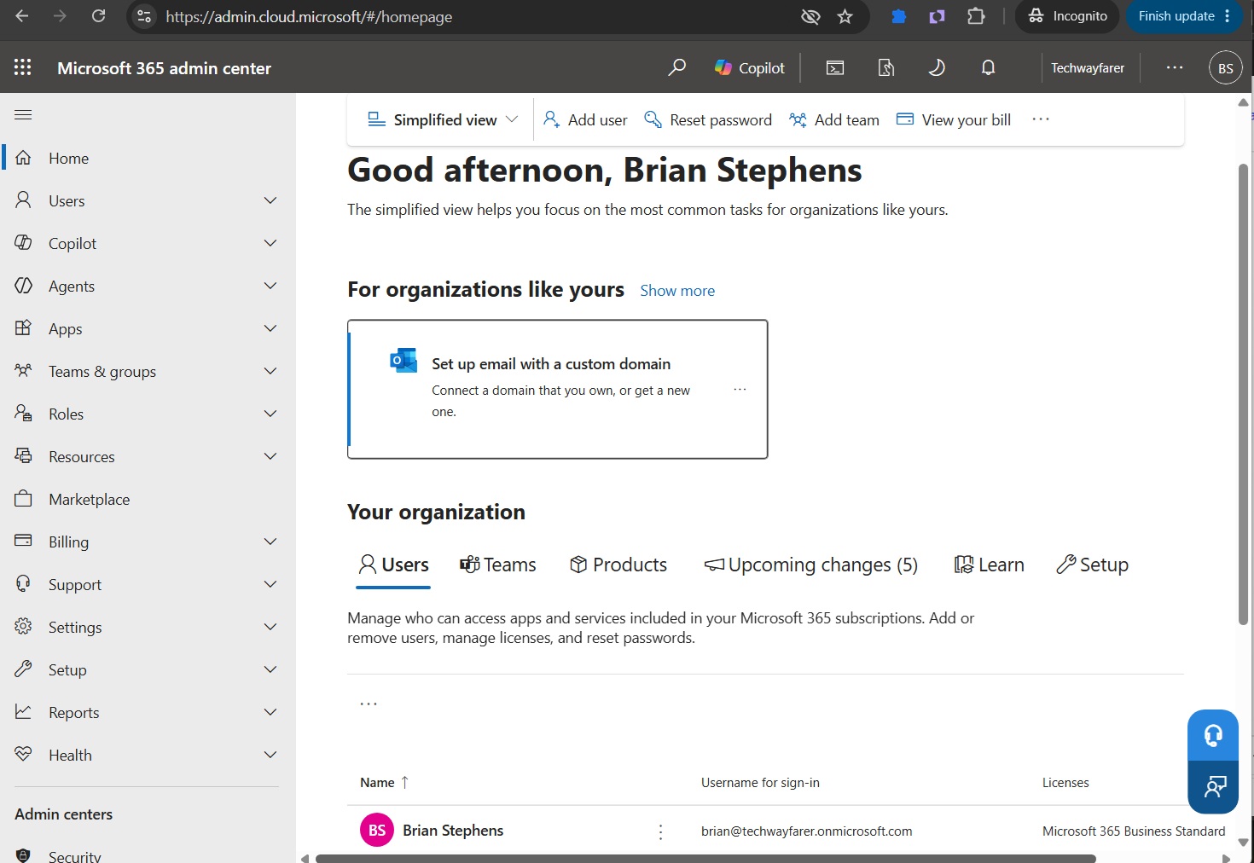Click the Add user button
This screenshot has width=1254, height=863.
585,120
